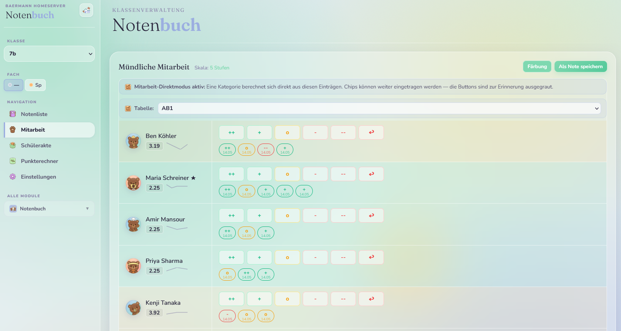The image size is (621, 331).
Task: Open Schülerakte navigation item
Action: click(x=50, y=145)
